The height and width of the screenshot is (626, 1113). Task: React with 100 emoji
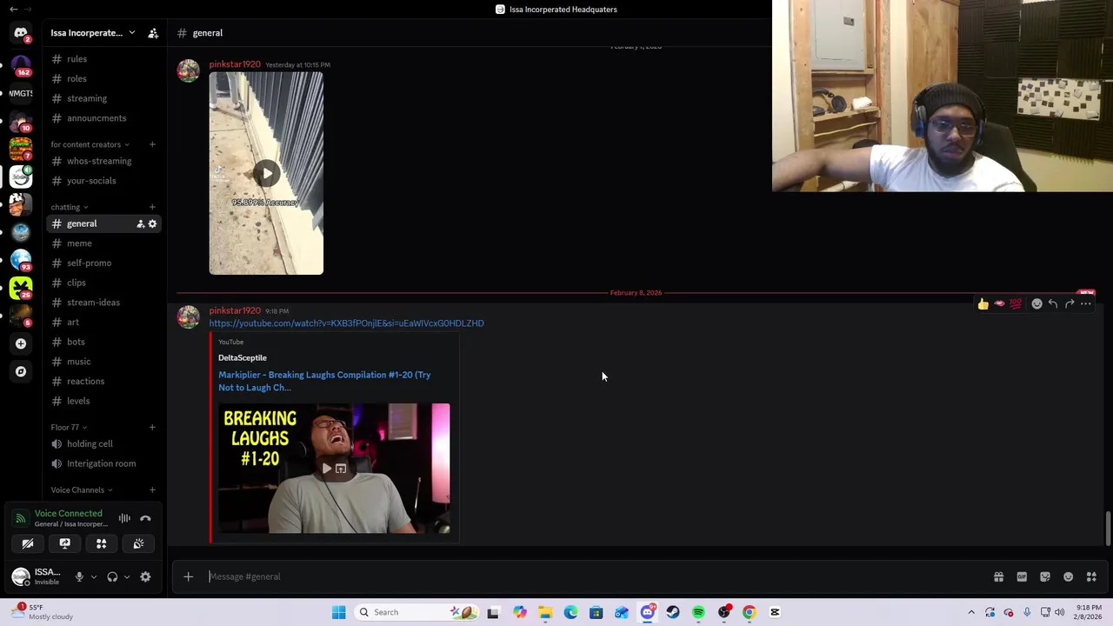pyautogui.click(x=1016, y=303)
